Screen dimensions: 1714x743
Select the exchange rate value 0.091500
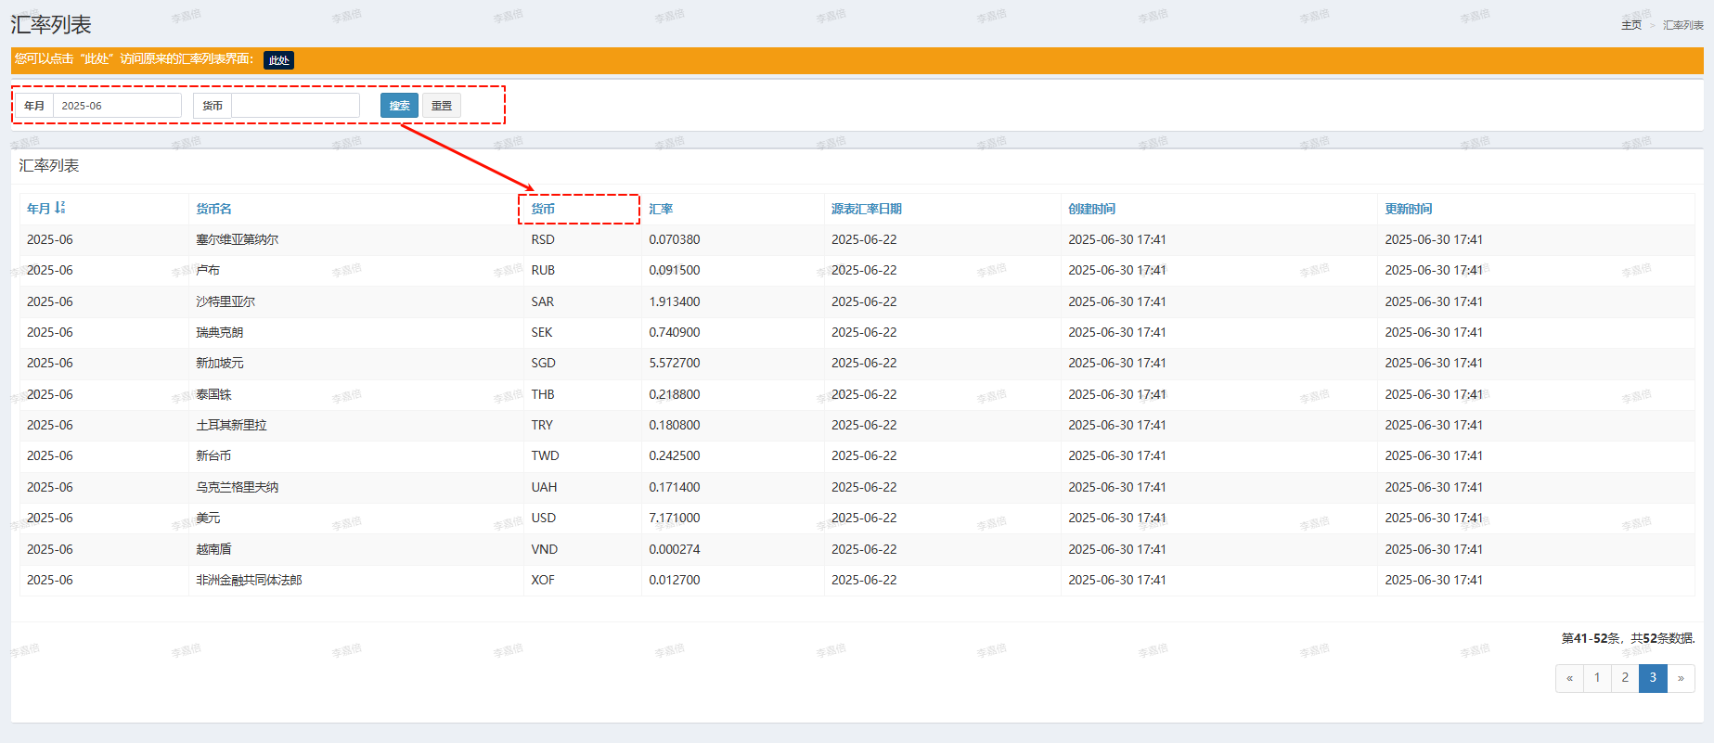click(675, 270)
